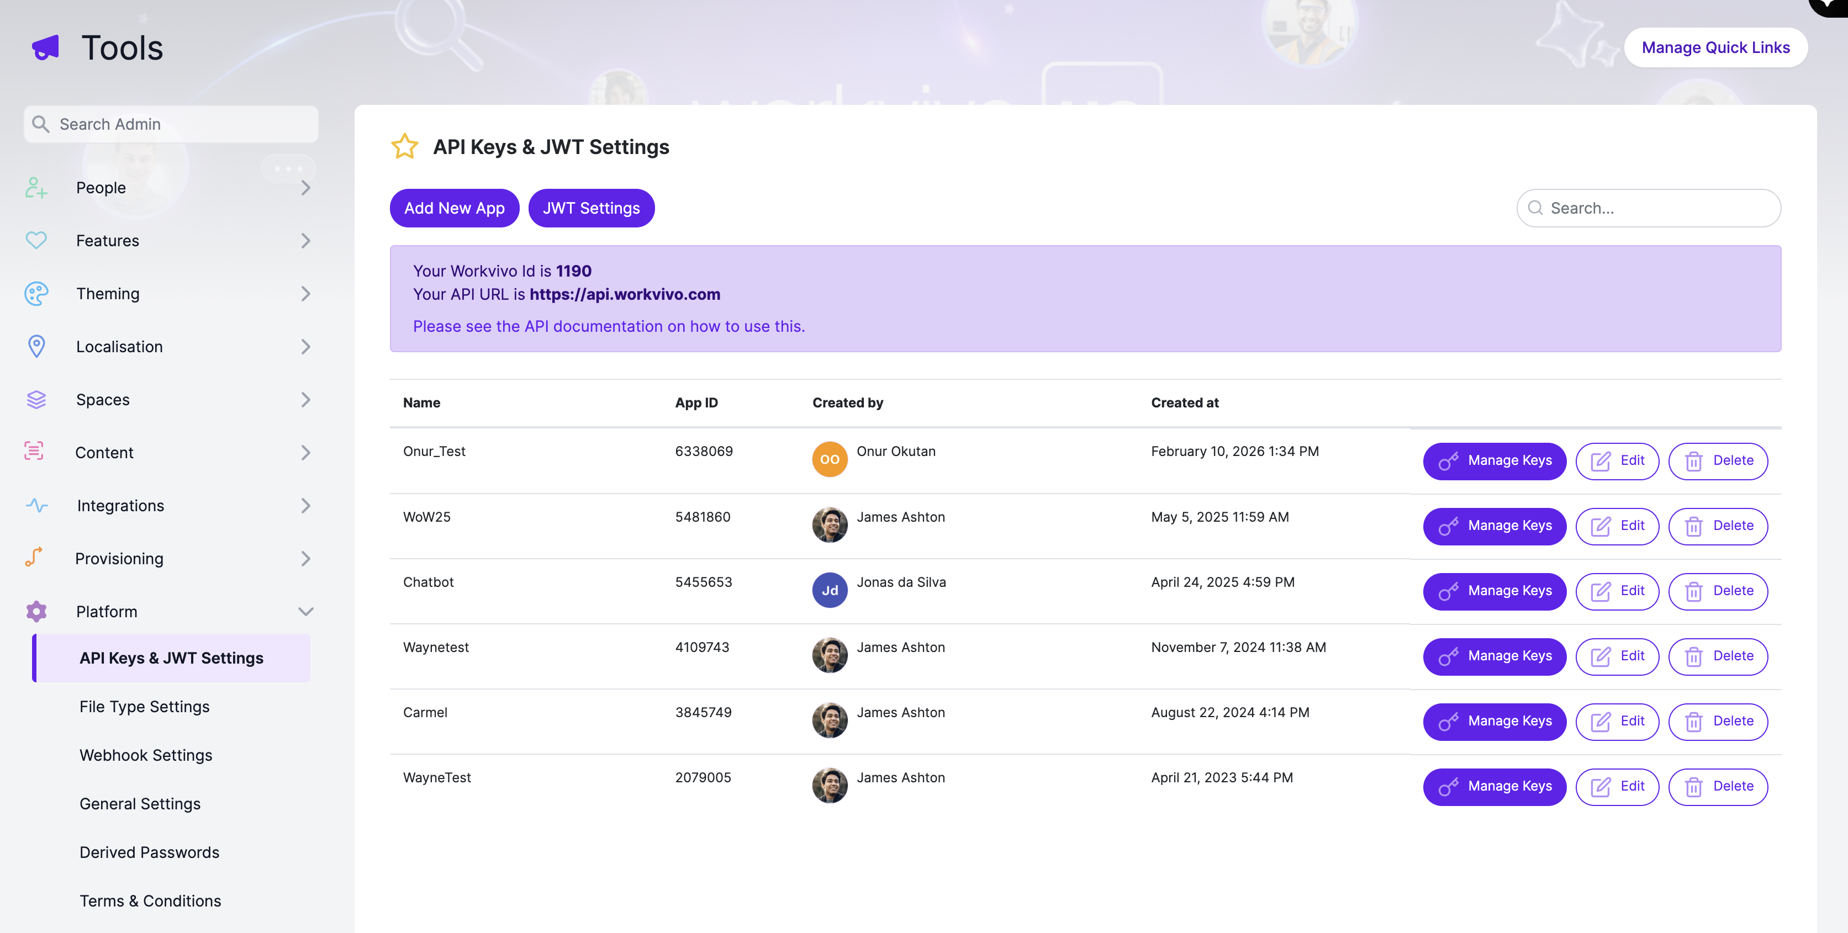This screenshot has height=933, width=1848.
Task: Click Onur Okutan's orange avatar
Action: coord(830,460)
